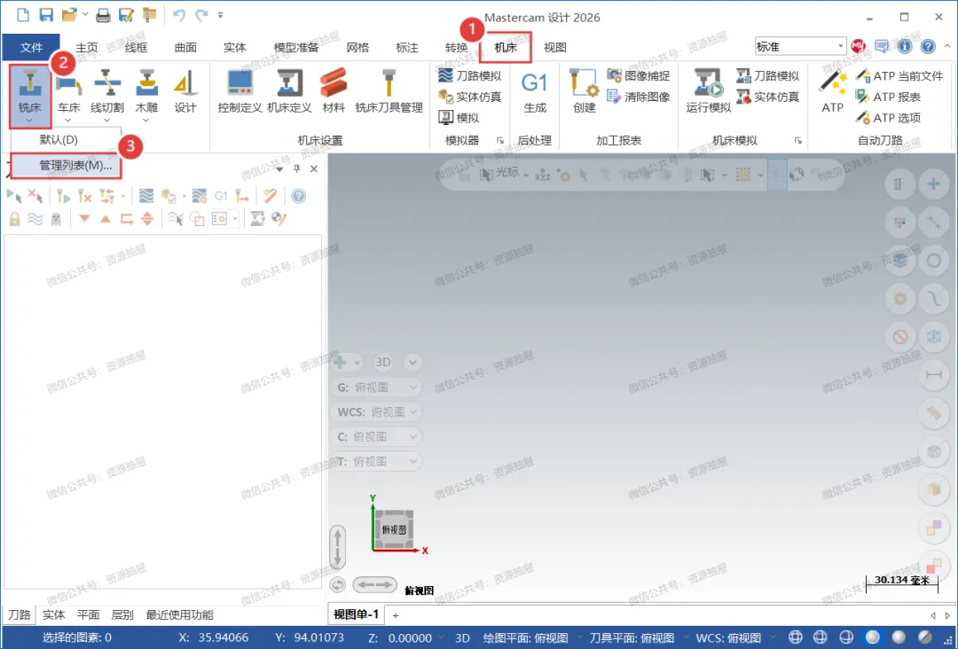The width and height of the screenshot is (958, 649).
Task: Click the save icon in quick access toolbar
Action: (46, 15)
